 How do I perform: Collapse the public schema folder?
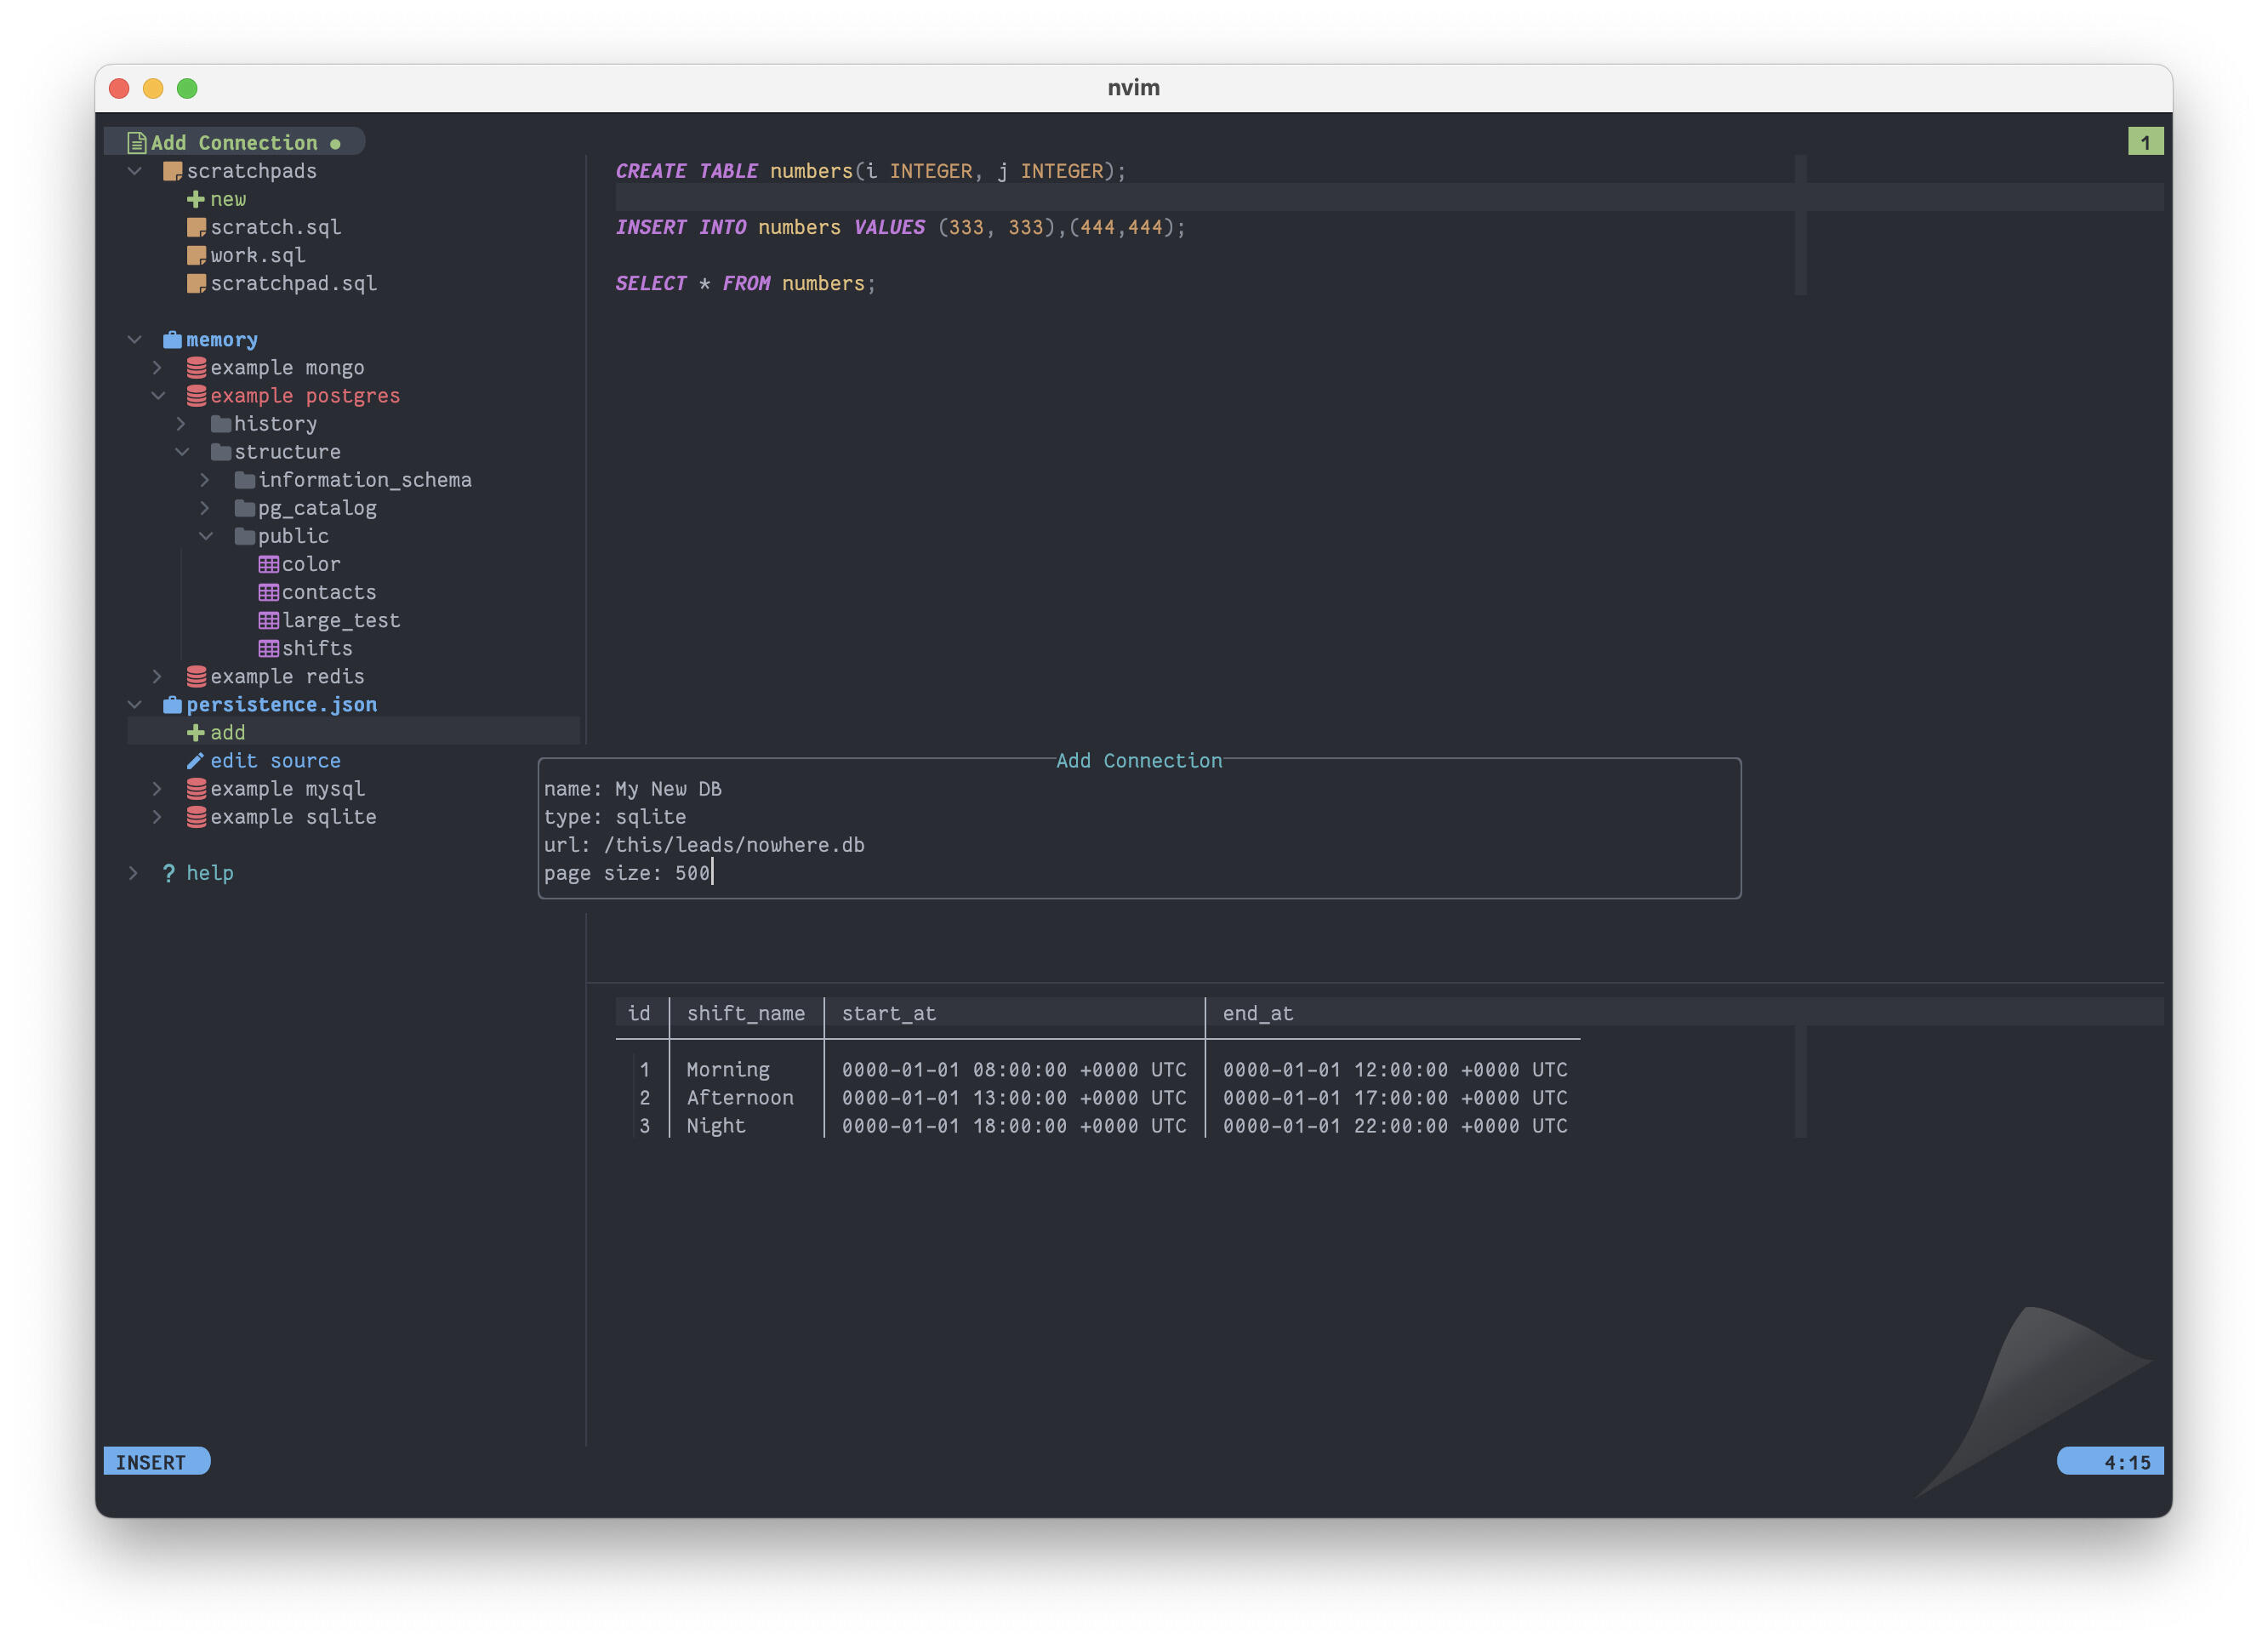point(206,537)
